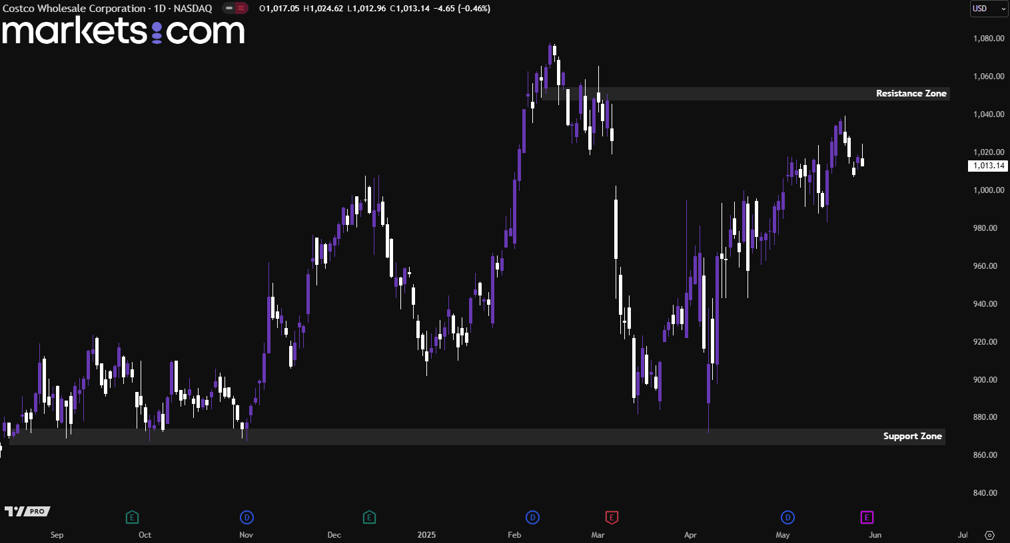The height and width of the screenshot is (543, 1010).
Task: Toggle the gray market status pill
Action: (x=229, y=9)
